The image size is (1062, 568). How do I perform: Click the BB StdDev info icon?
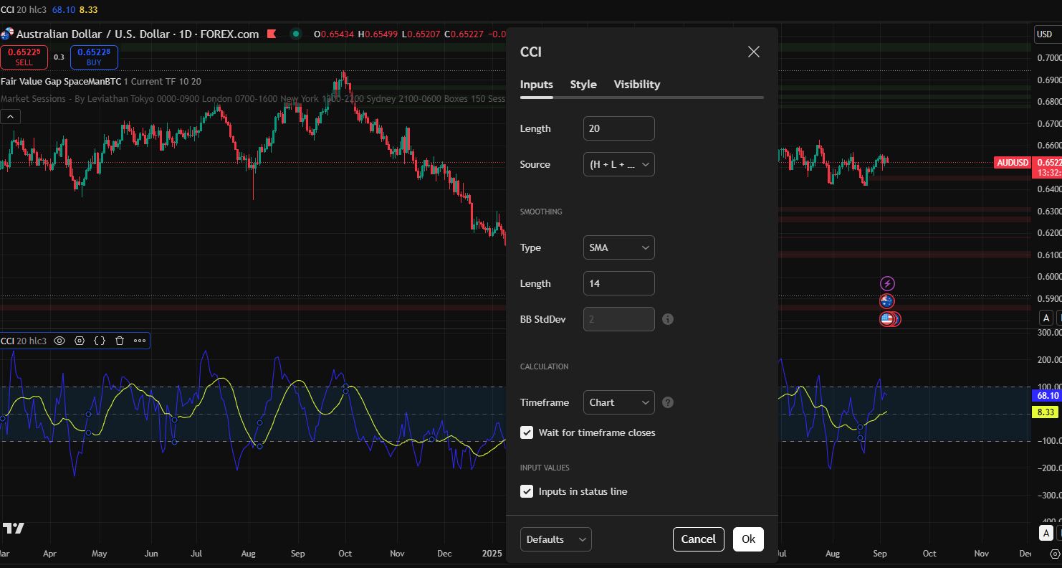coord(668,319)
